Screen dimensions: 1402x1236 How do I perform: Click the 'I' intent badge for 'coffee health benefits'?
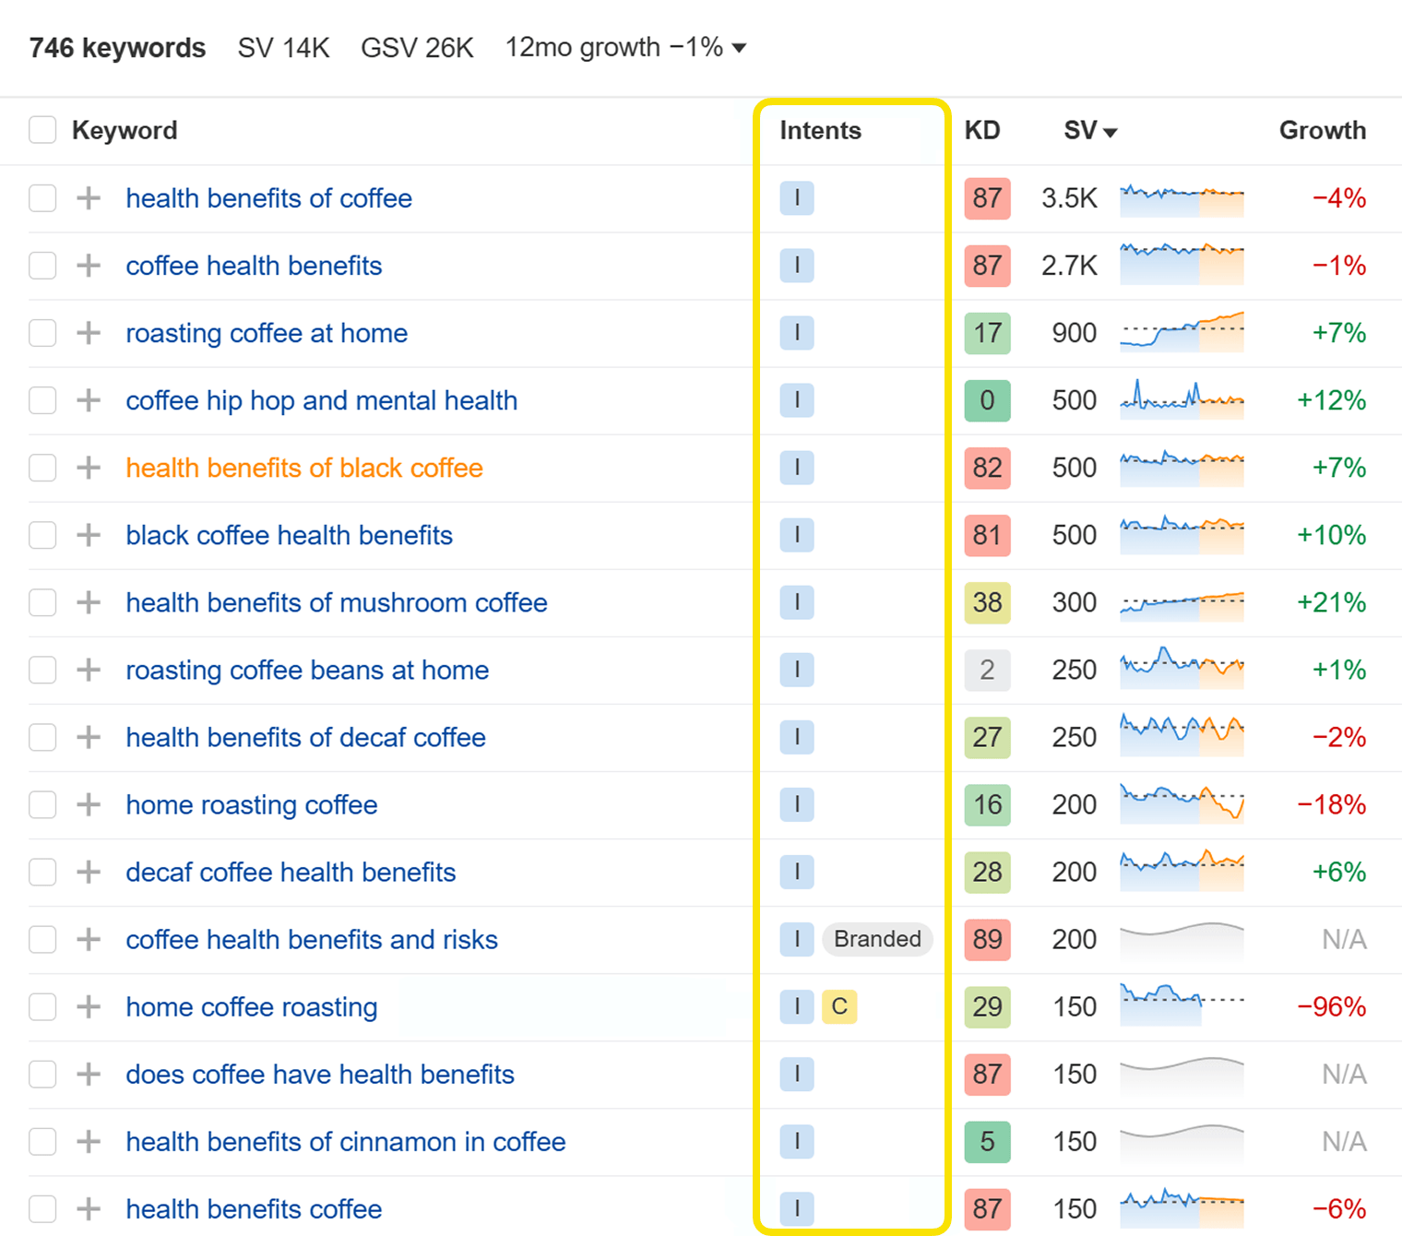pyautogui.click(x=796, y=266)
